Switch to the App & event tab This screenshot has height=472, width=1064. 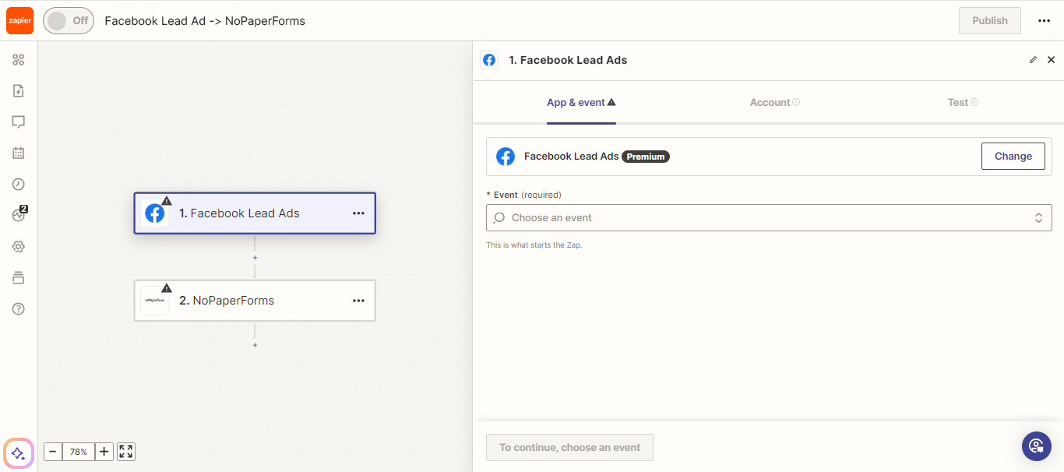(581, 103)
